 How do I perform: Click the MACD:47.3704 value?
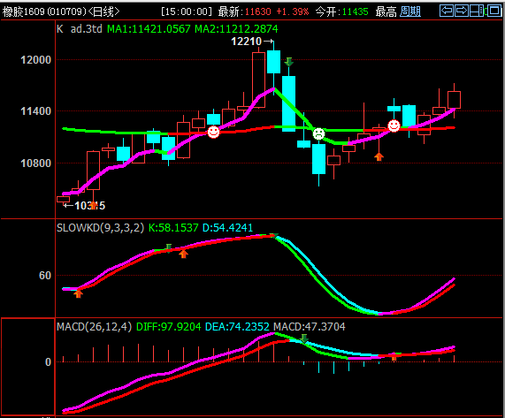(x=310, y=327)
